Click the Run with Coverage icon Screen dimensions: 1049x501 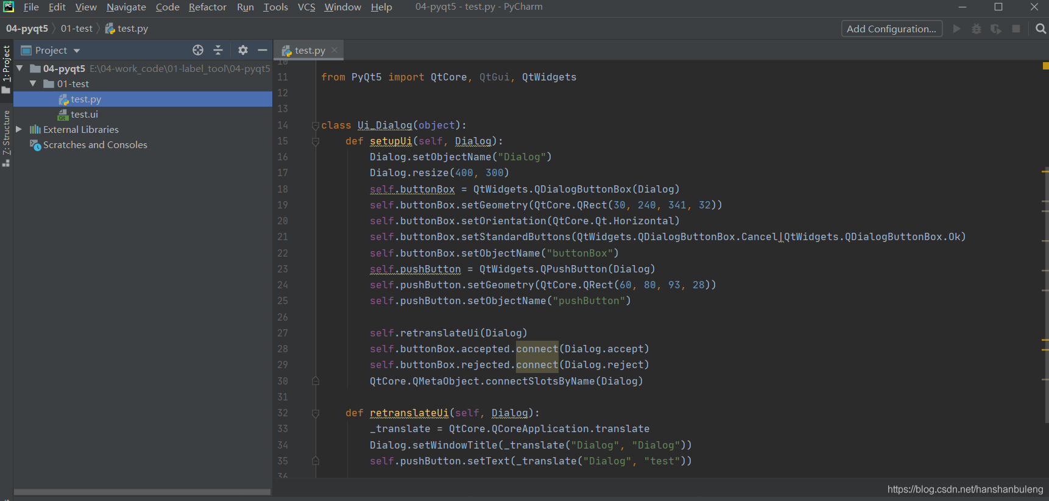click(996, 29)
